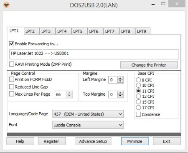188x153 pixels.
Task: Increase the Left Margine value
Action: (120, 78)
